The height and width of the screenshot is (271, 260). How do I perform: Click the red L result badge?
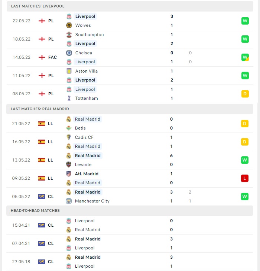(x=245, y=178)
